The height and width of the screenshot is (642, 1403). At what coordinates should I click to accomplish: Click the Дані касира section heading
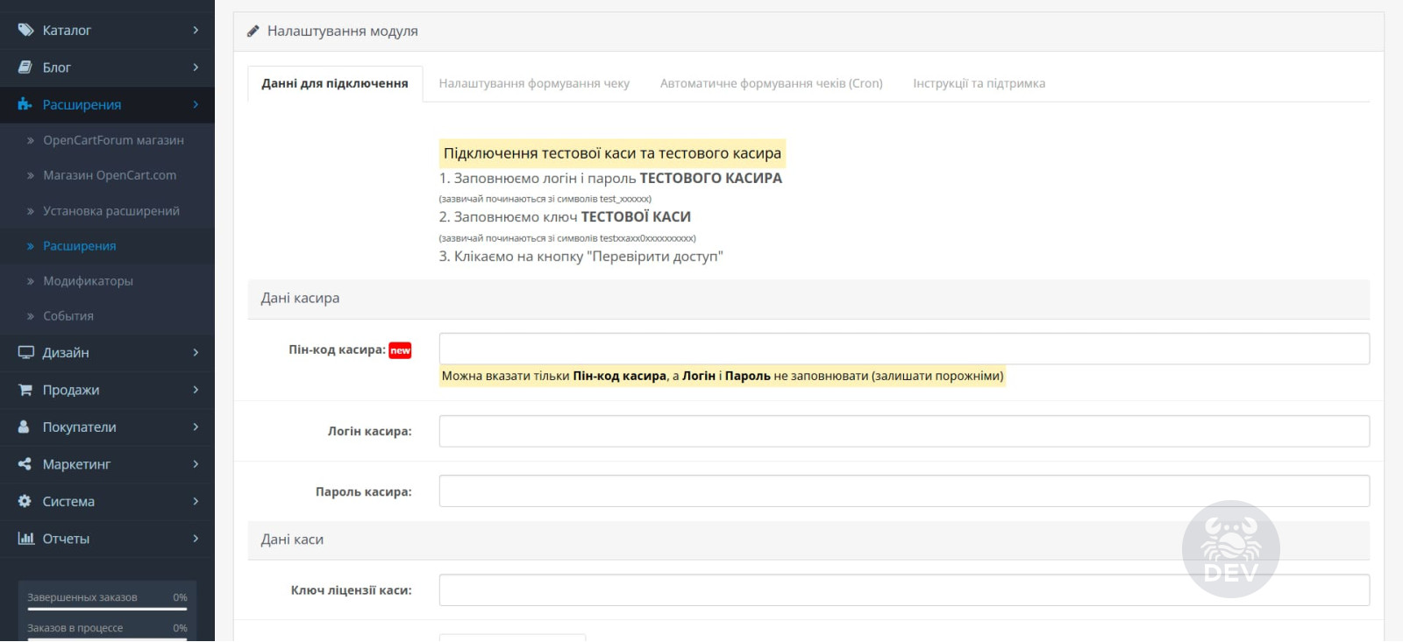(300, 299)
